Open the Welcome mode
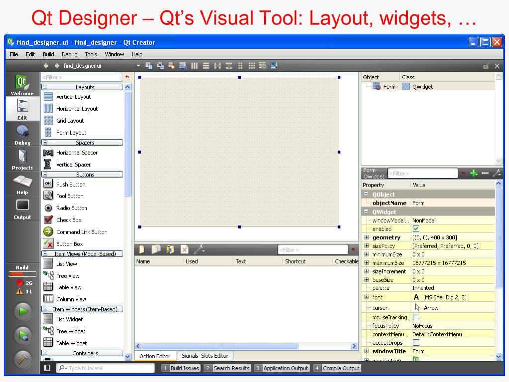 (22, 85)
